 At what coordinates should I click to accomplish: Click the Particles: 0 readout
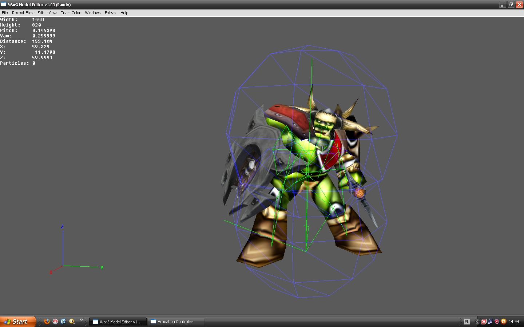(18, 63)
